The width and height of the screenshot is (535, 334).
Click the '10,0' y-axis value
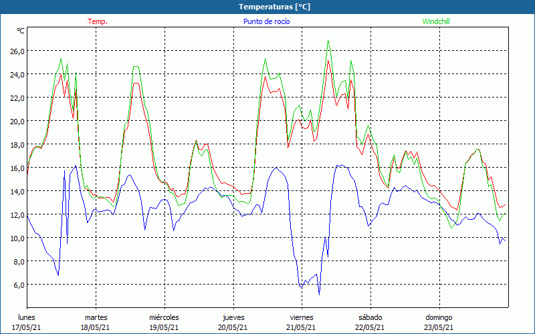point(17,238)
